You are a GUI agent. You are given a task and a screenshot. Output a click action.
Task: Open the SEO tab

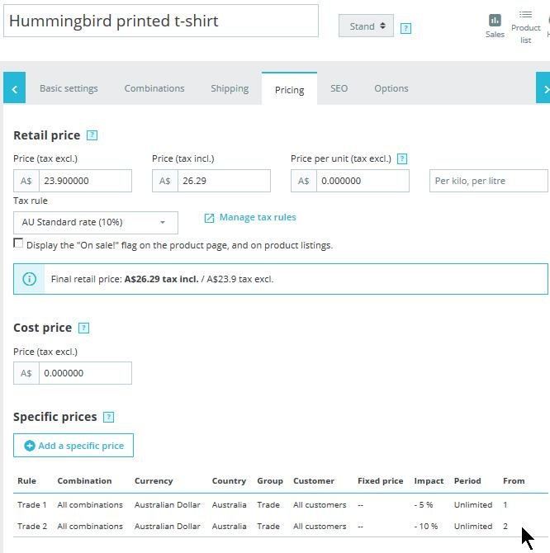[339, 88]
